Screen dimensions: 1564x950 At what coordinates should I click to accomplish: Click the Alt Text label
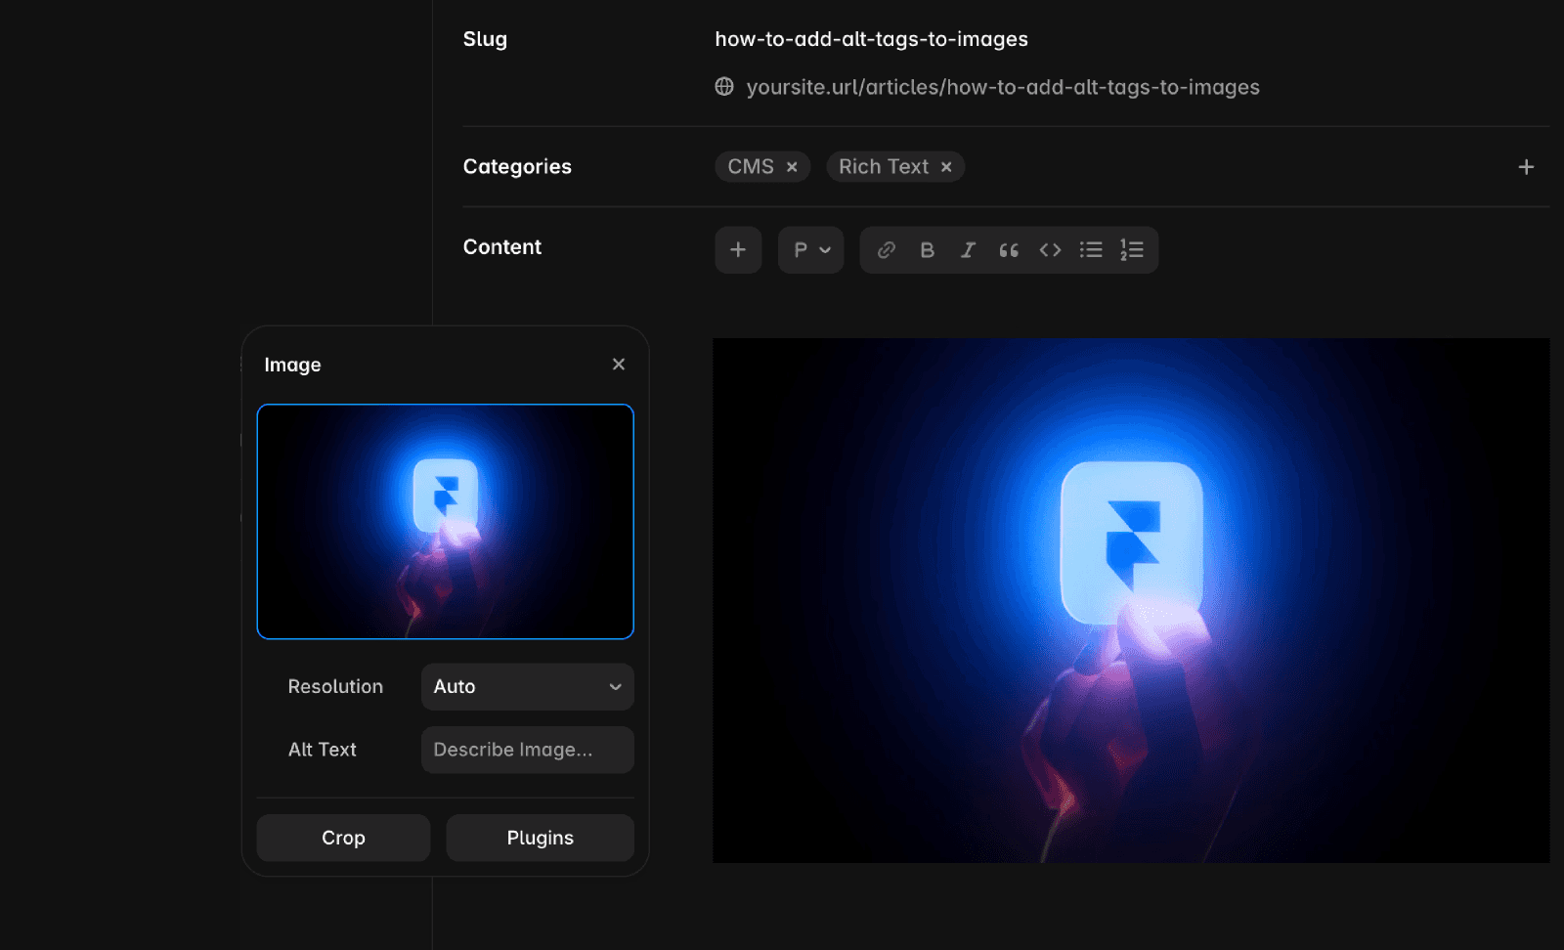tap(323, 750)
